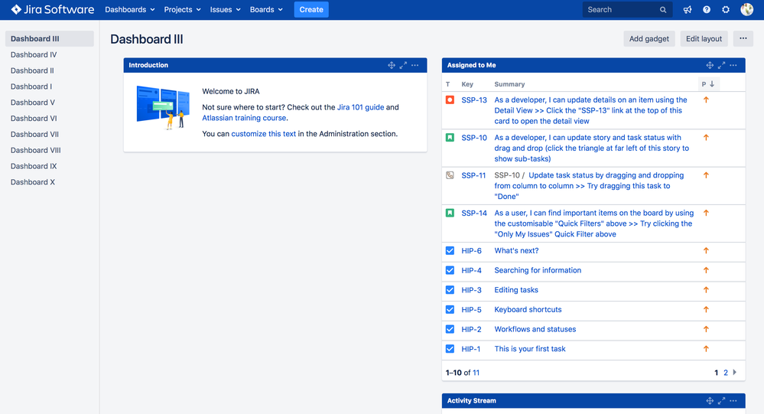Click the task type icon for HIP-2

click(x=450, y=329)
